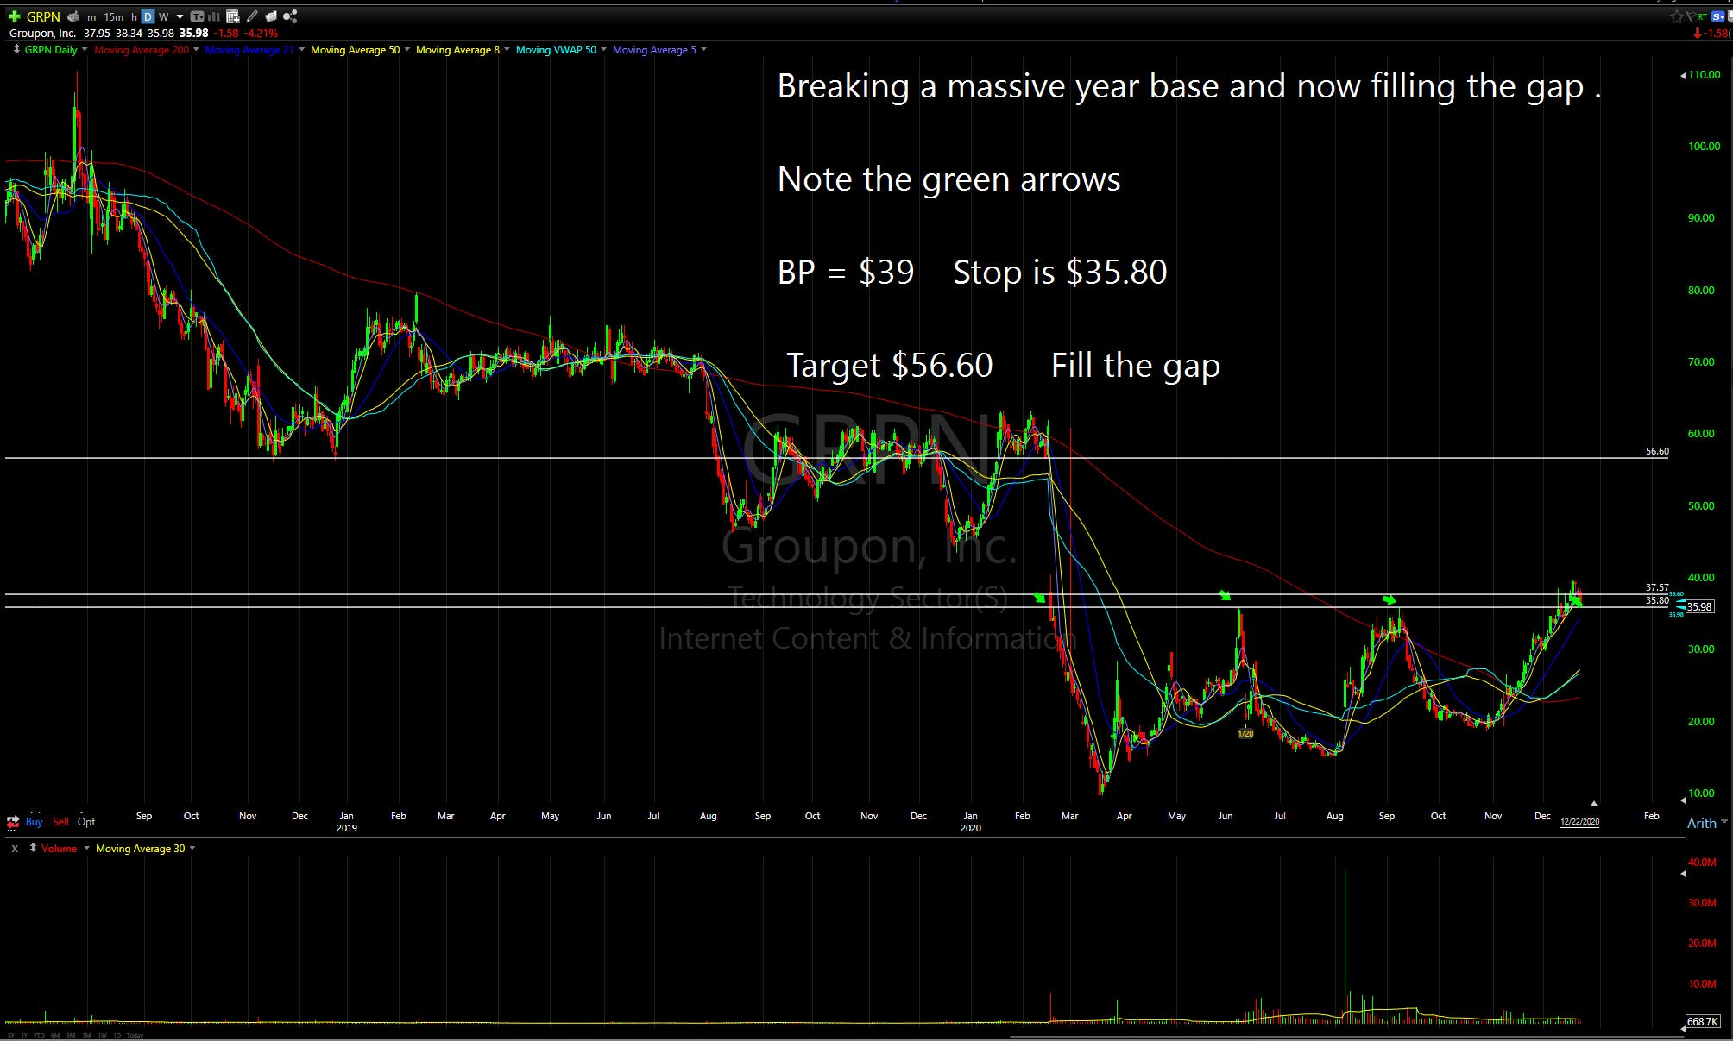Click the Moving Average 200 red label
This screenshot has width=1733, height=1041.
(142, 50)
